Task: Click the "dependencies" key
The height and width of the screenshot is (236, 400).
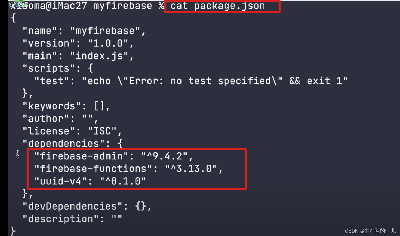Action: (x=63, y=144)
